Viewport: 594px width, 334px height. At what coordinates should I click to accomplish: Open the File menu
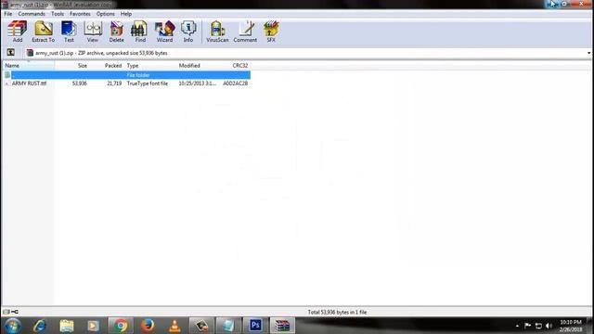click(x=8, y=14)
